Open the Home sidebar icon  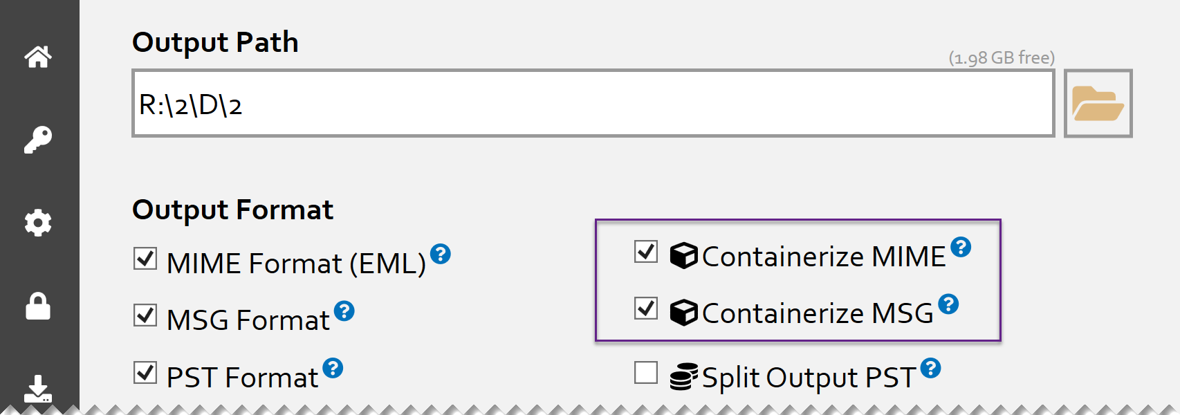(38, 57)
